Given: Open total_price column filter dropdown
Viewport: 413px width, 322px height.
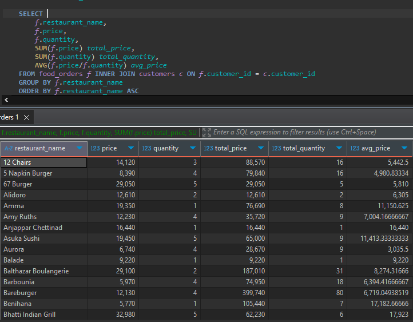Looking at the screenshot, I should (261, 148).
